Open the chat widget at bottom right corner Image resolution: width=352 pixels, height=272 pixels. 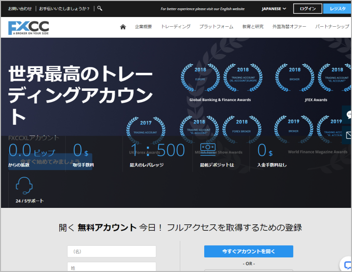[x=347, y=265]
